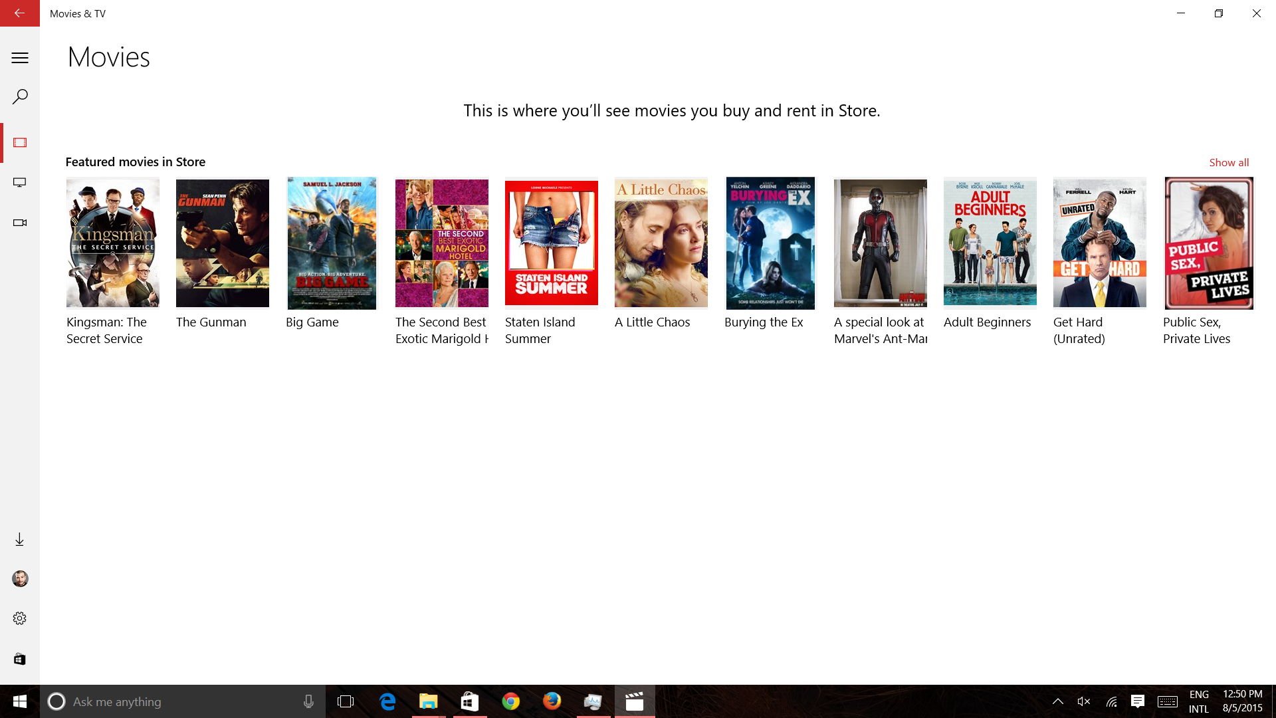Viewport: 1276px width, 718px height.
Task: Open the Downloads arrow icon
Action: click(20, 539)
